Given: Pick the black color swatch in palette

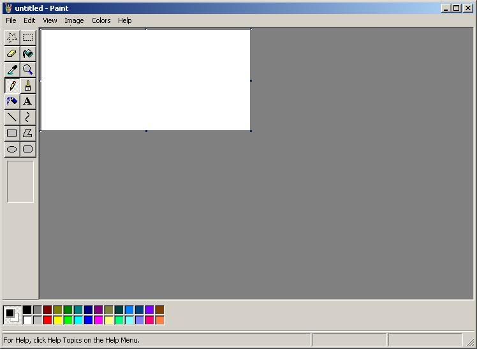Looking at the screenshot, I should 27,309.
